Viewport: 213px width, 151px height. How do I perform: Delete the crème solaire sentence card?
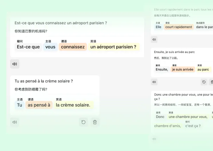(x=95, y=122)
